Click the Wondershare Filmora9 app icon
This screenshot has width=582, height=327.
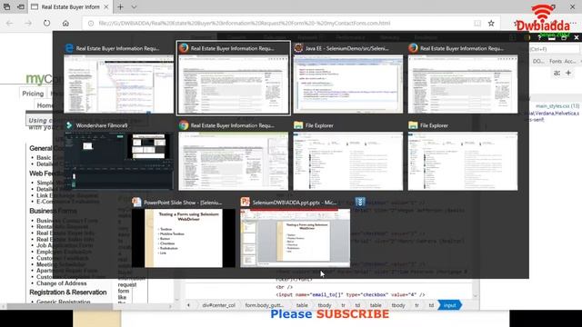(69, 125)
